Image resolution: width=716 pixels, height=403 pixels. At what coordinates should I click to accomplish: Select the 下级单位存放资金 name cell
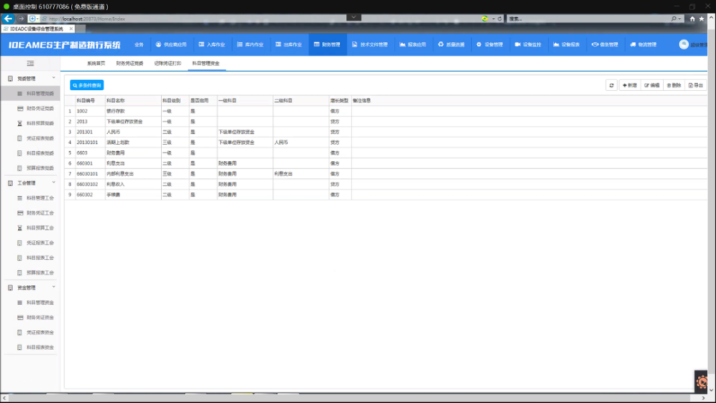pos(133,122)
